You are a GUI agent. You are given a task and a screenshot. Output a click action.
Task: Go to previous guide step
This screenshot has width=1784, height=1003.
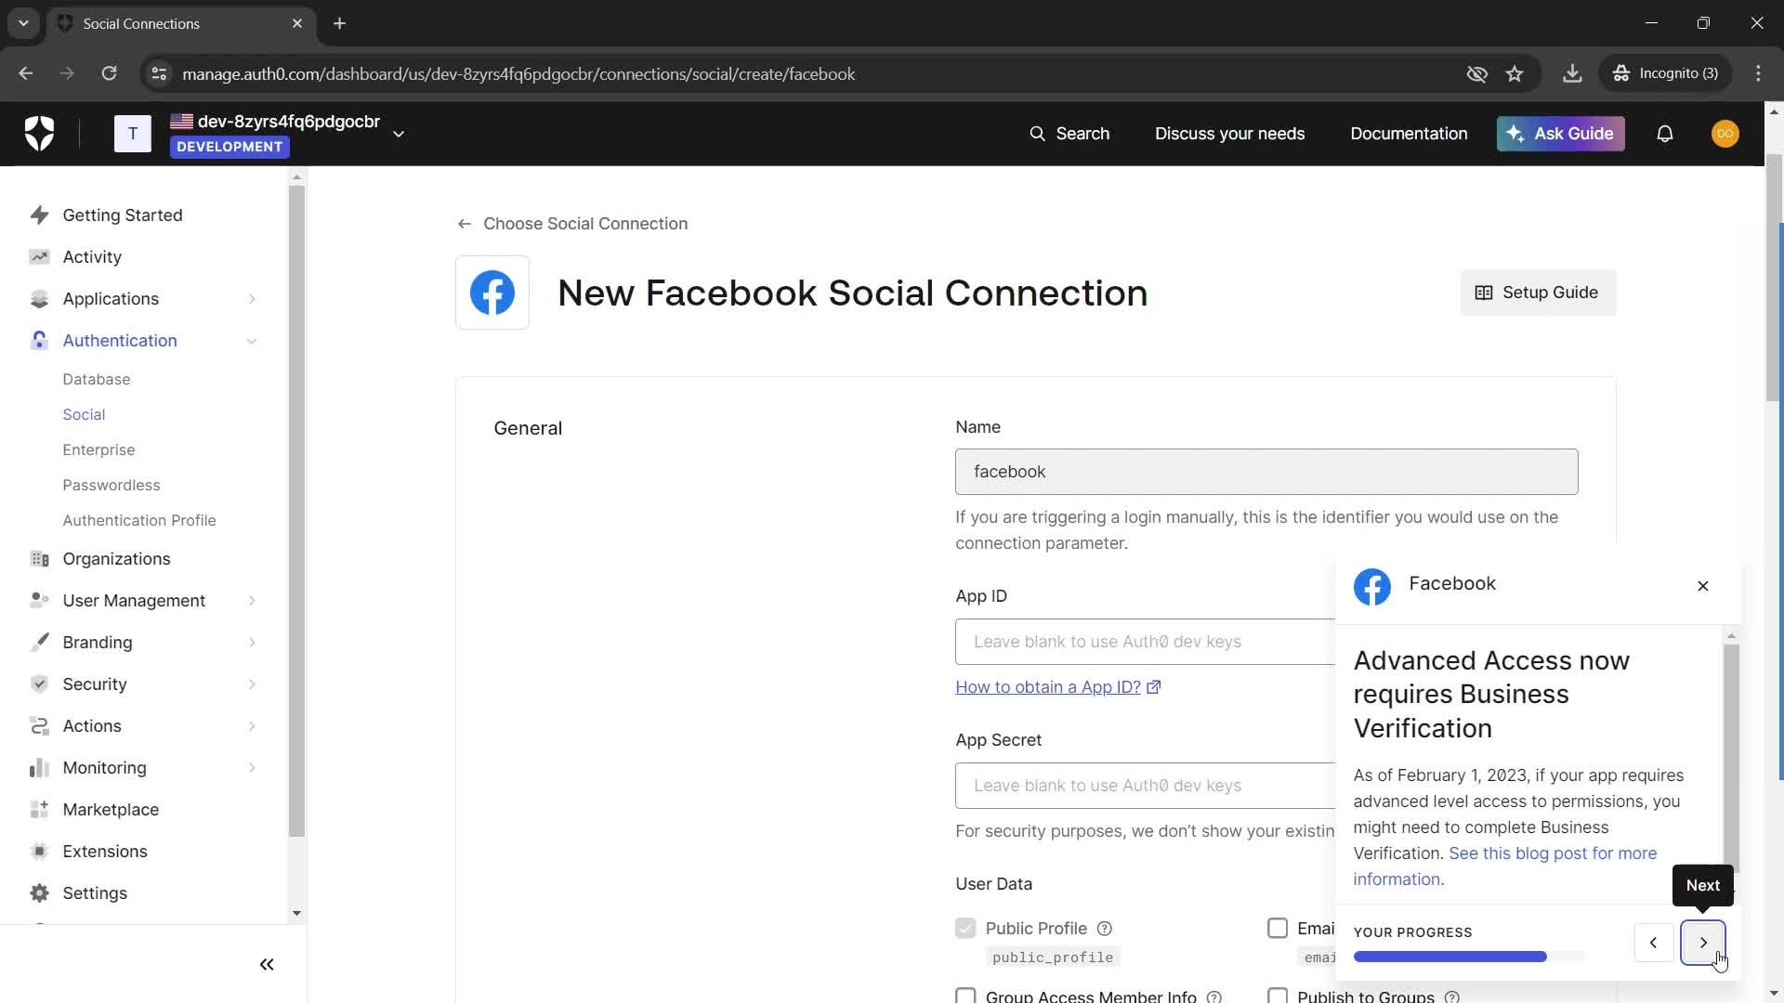[1654, 943]
